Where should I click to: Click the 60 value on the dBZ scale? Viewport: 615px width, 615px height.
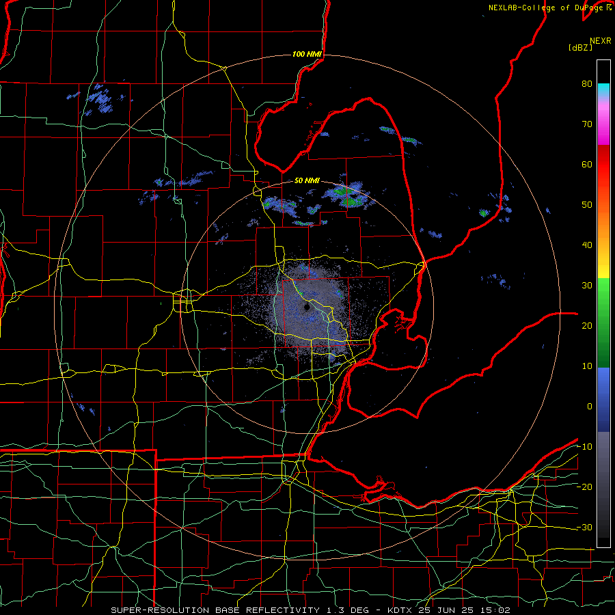click(587, 164)
